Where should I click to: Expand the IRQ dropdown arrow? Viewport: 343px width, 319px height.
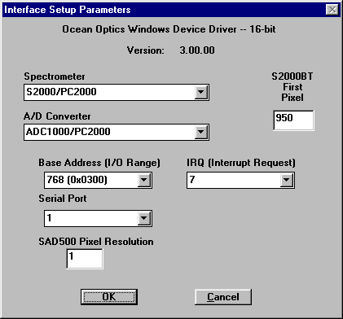pyautogui.click(x=287, y=180)
